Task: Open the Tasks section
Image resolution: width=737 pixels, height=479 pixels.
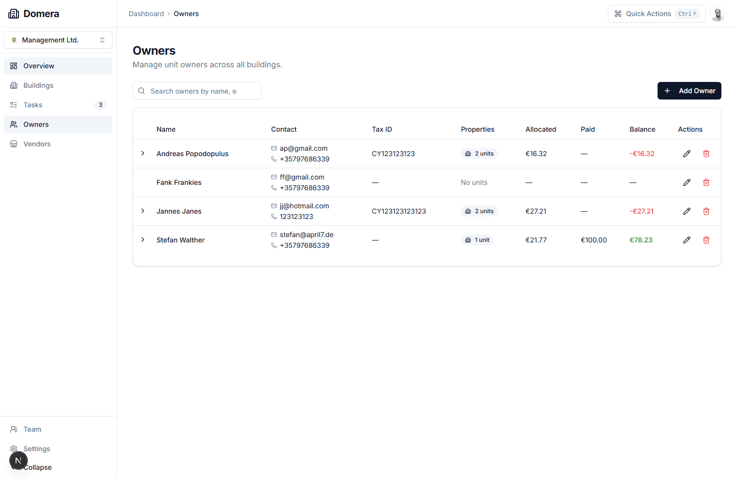Action: tap(33, 104)
